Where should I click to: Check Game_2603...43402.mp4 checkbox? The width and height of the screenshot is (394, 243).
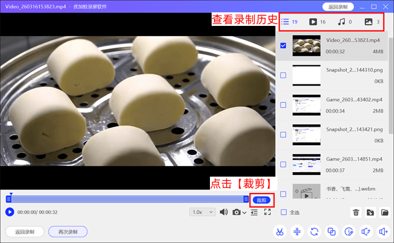tap(283, 105)
